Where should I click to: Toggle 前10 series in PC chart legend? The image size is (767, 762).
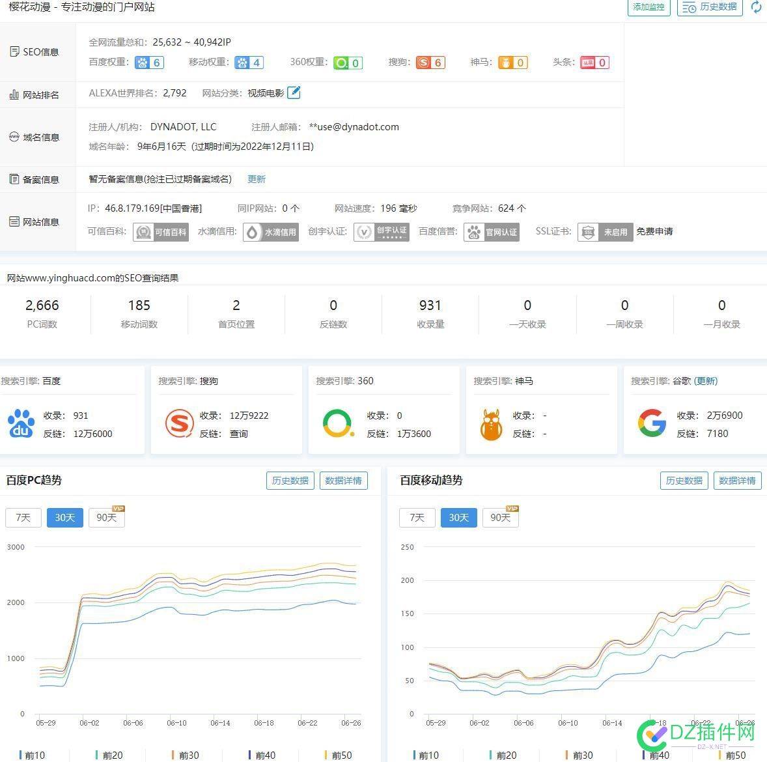(x=32, y=755)
